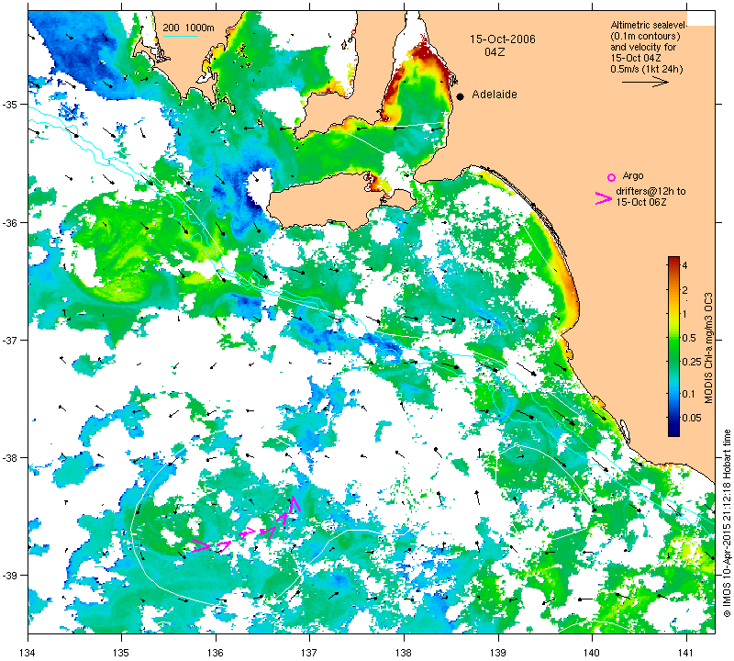Click the longitude label '136'
The width and height of the screenshot is (734, 661).
click(x=216, y=653)
